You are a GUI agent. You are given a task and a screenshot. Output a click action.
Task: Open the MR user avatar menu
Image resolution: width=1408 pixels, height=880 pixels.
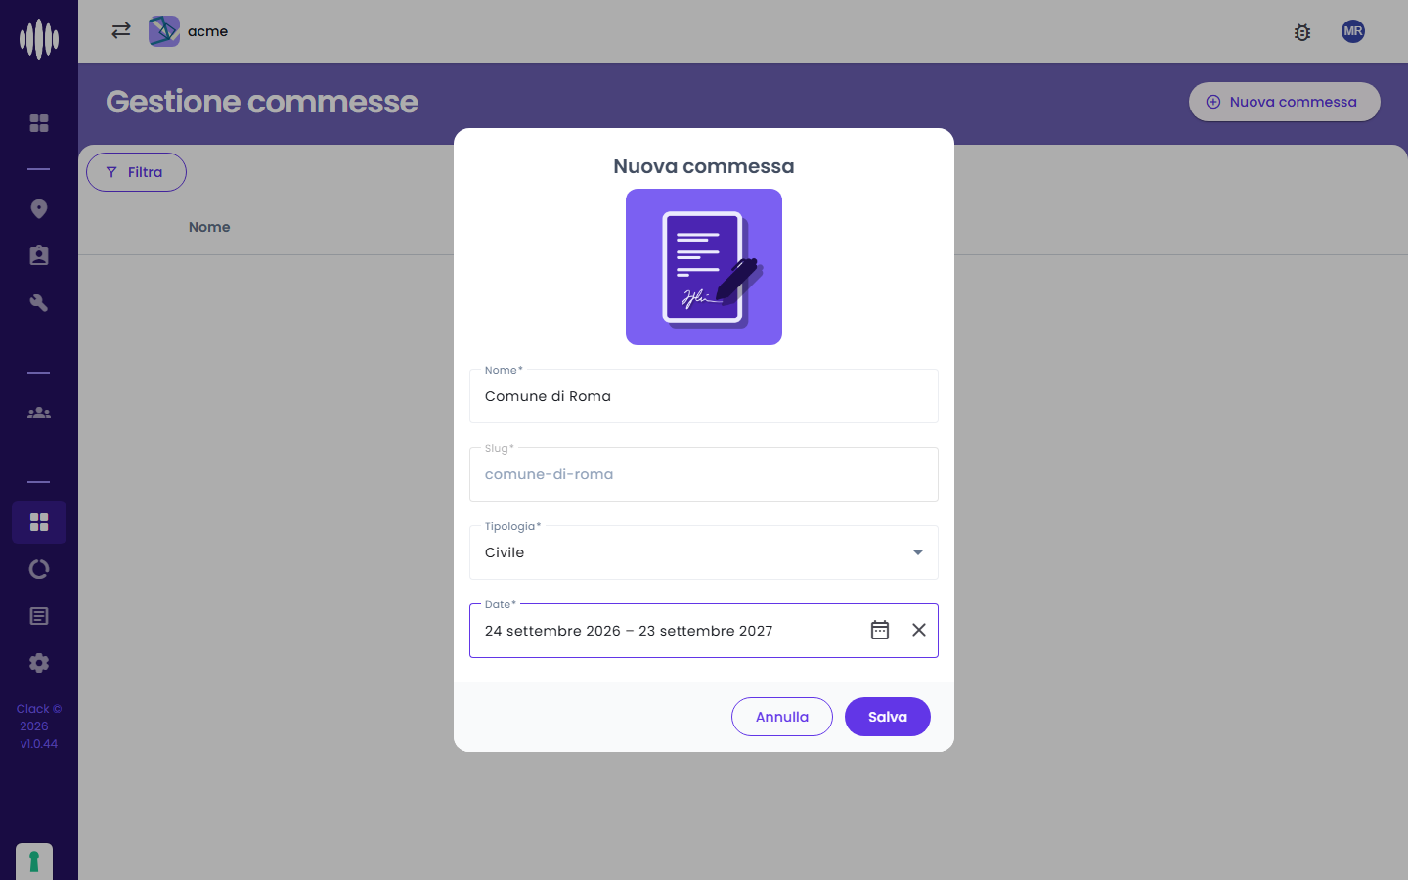[x=1353, y=31]
